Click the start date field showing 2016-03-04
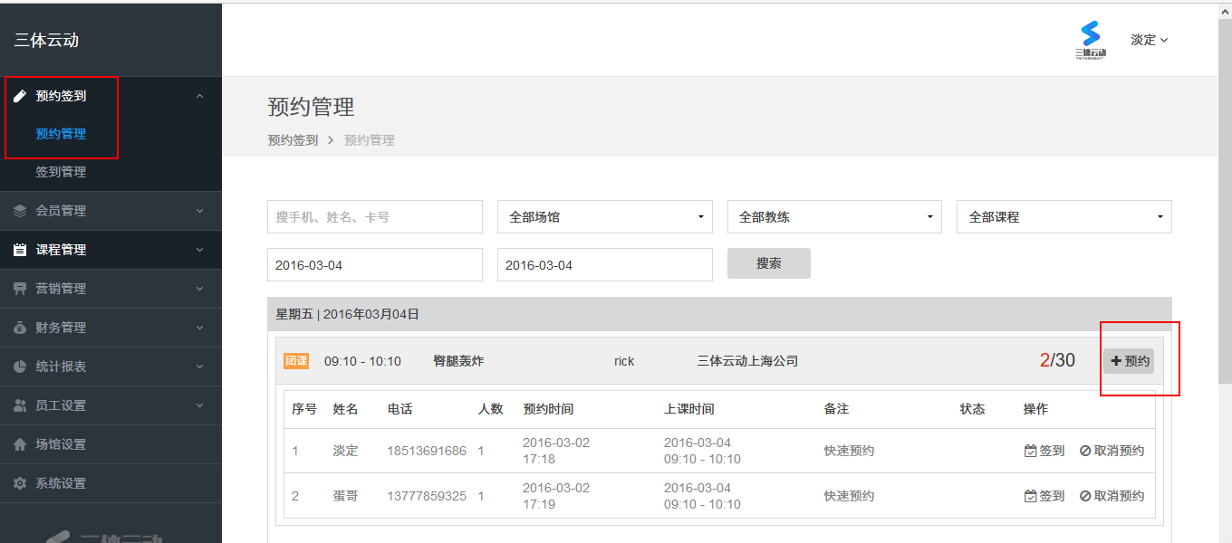The width and height of the screenshot is (1232, 543). pyautogui.click(x=374, y=264)
